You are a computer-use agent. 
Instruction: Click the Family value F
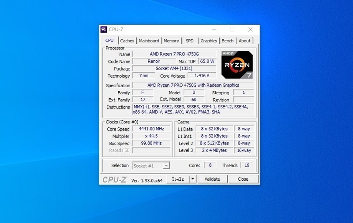pos(143,93)
